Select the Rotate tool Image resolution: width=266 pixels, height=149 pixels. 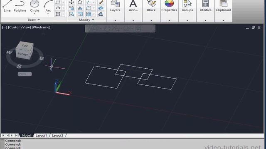coord(80,2)
